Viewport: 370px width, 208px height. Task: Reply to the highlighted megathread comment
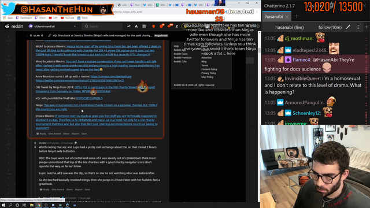(41, 133)
